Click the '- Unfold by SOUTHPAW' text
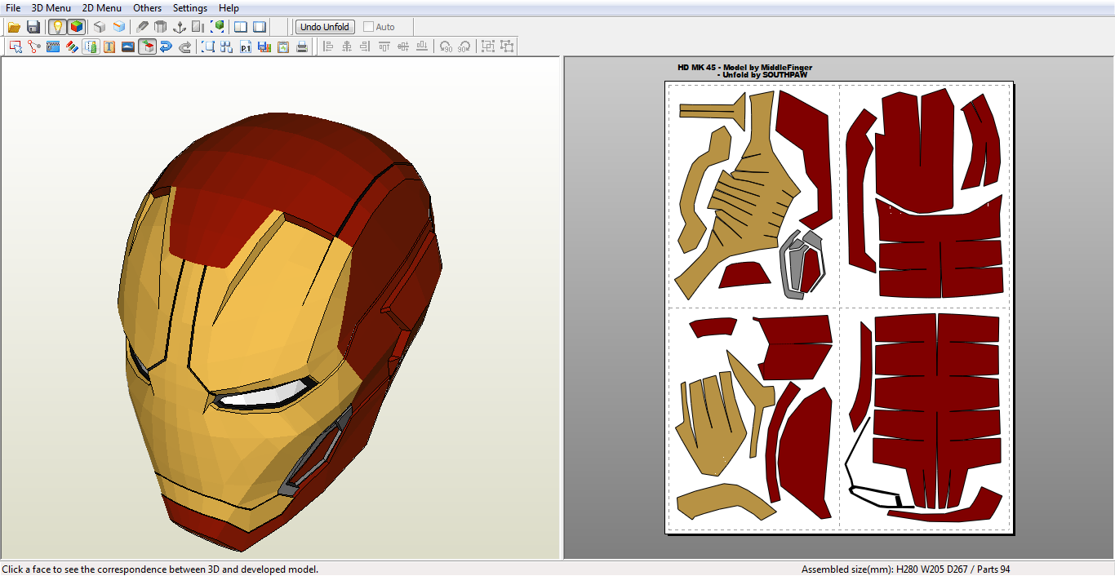This screenshot has width=1115, height=576. [762, 75]
